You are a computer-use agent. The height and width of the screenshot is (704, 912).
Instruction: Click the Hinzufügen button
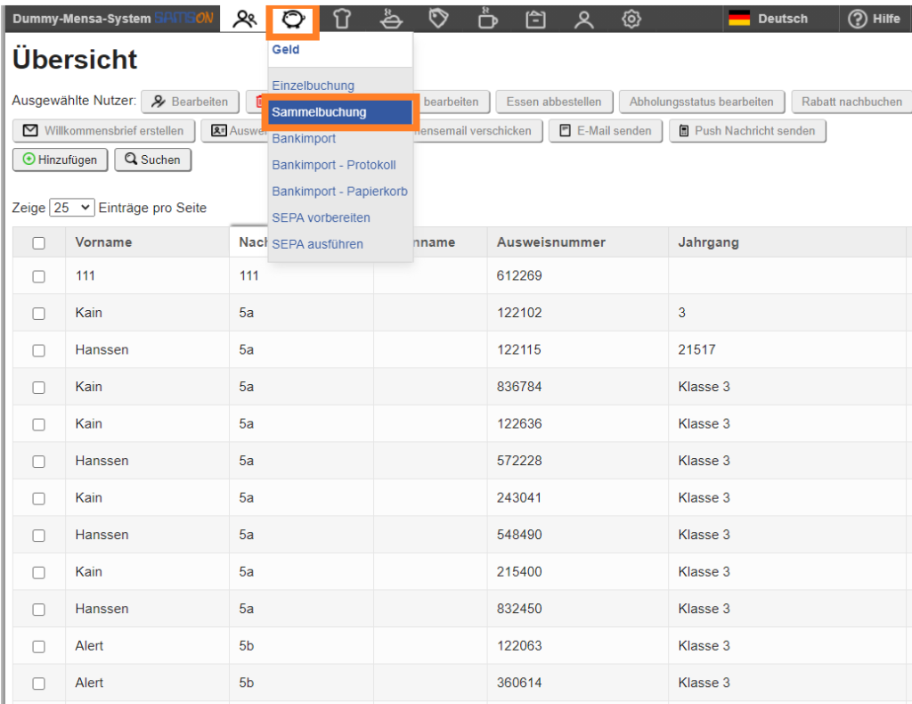click(x=60, y=160)
